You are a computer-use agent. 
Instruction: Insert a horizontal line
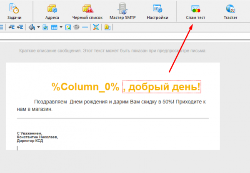(85, 27)
